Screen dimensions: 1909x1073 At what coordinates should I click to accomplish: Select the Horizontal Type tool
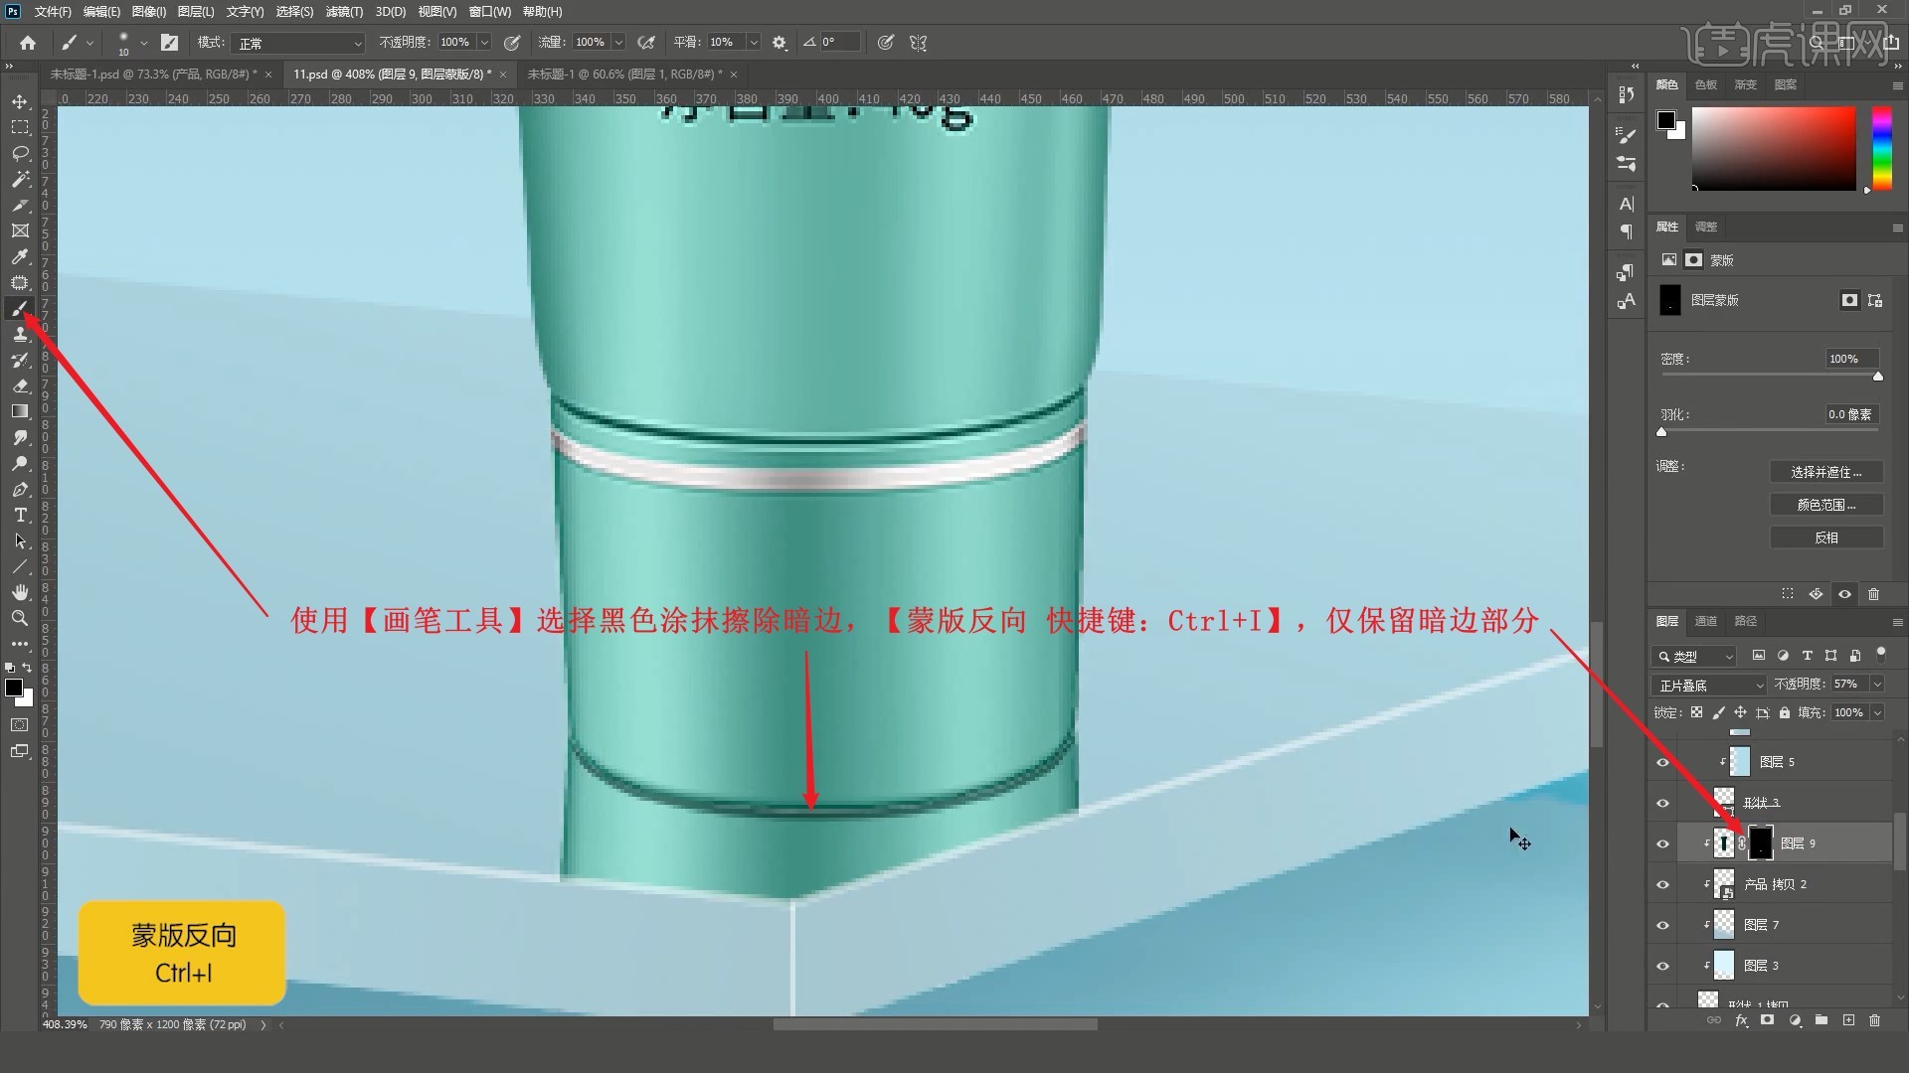[x=20, y=515]
